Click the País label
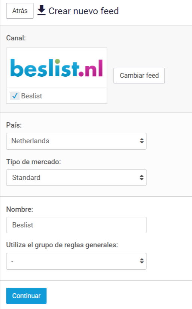Viewport: 192px width, 309px height. [14, 125]
